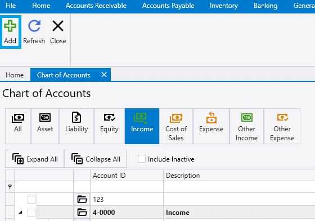Show Cost of Sales accounts
The height and width of the screenshot is (221, 315).
coord(176,126)
